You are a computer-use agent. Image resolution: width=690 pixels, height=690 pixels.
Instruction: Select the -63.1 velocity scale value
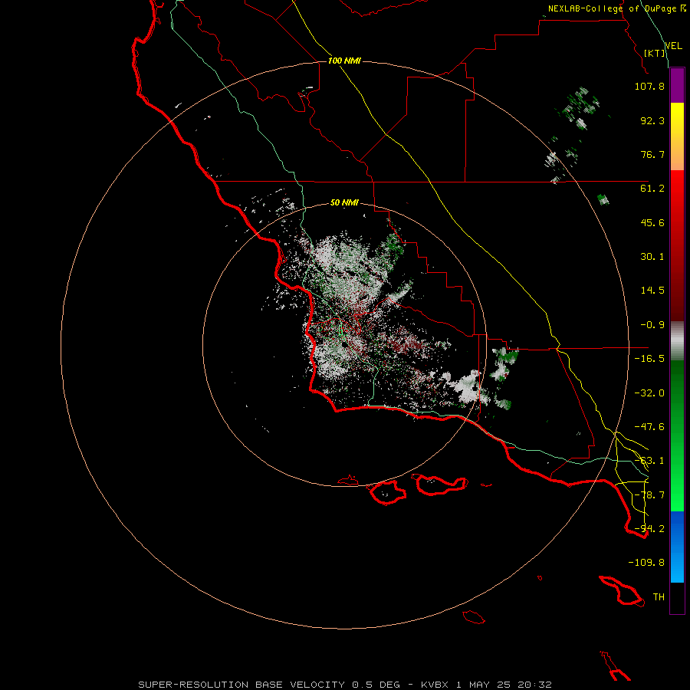(x=649, y=461)
